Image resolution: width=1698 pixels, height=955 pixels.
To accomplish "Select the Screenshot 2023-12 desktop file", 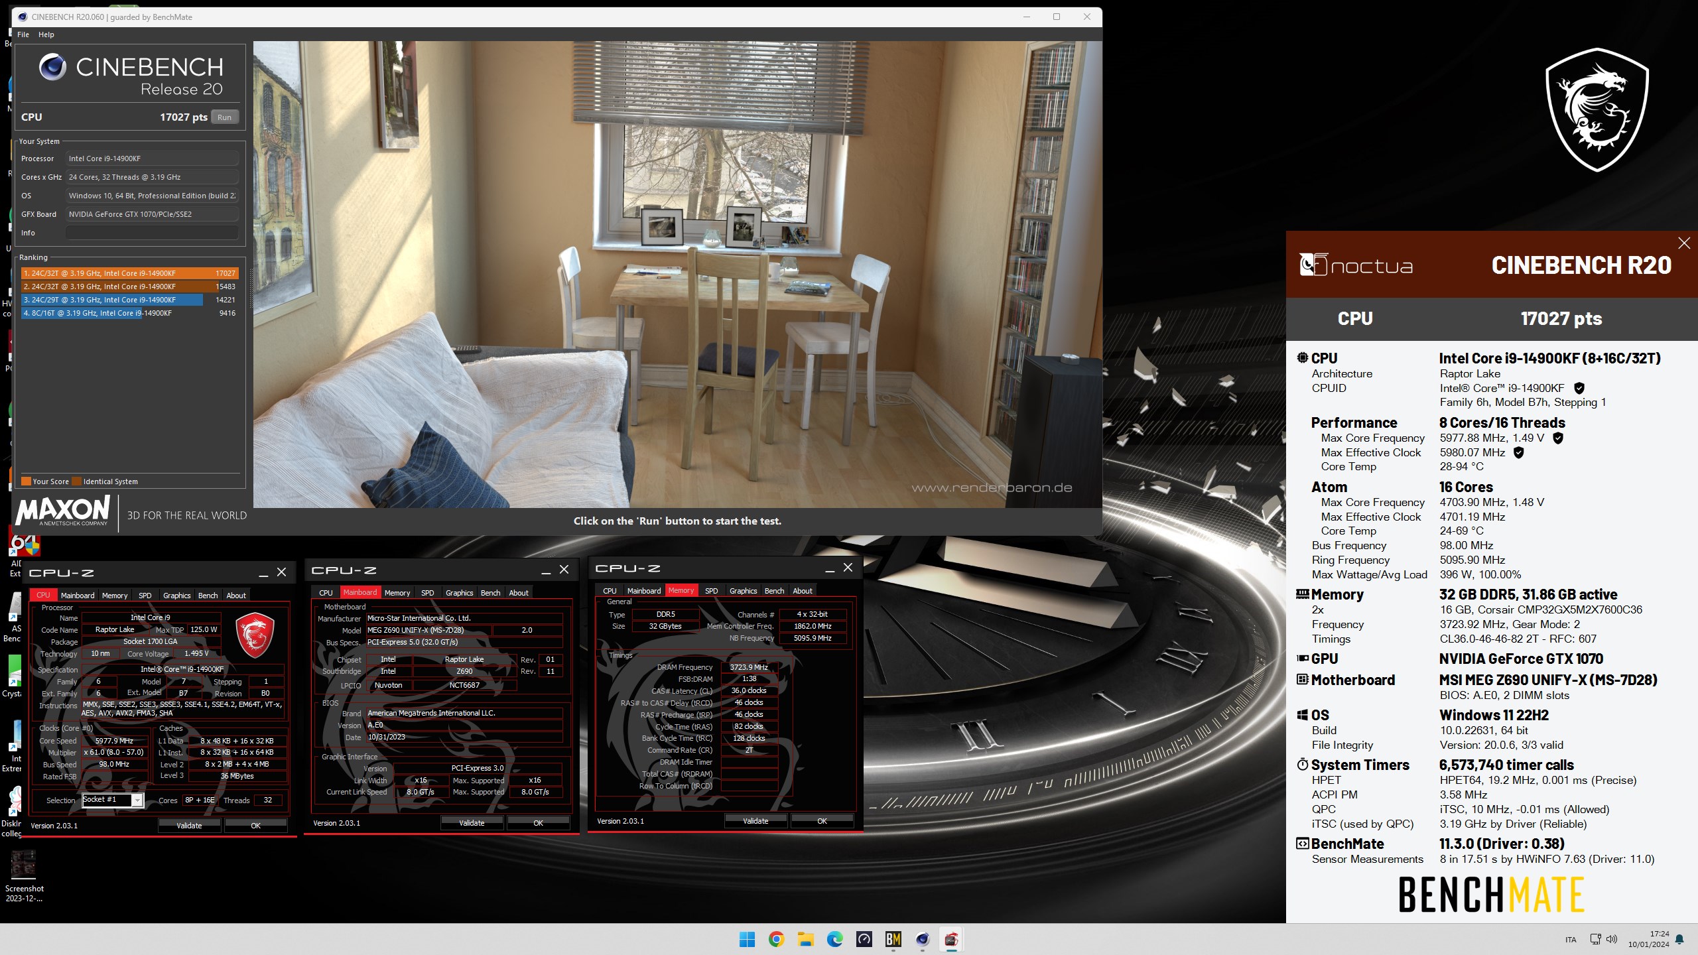I will coord(24,876).
